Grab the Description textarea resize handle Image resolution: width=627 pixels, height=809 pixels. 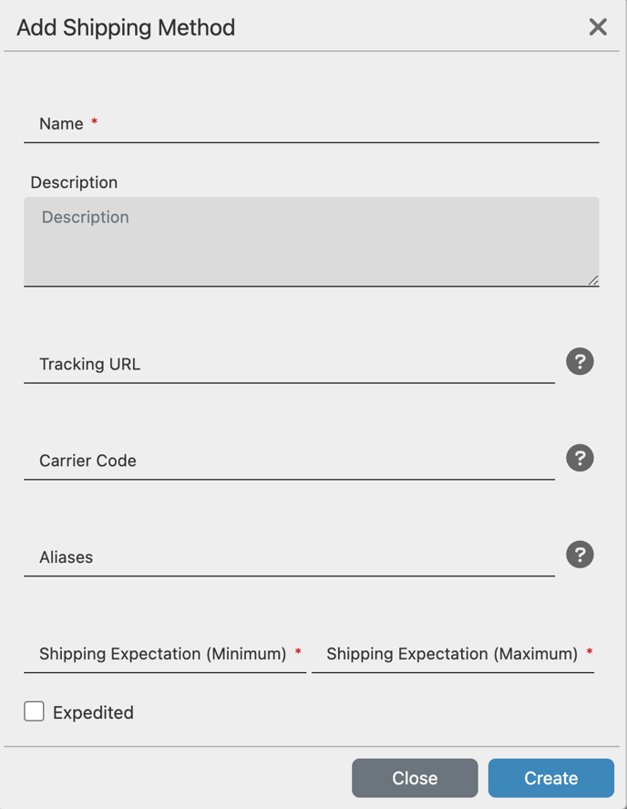pyautogui.click(x=593, y=281)
